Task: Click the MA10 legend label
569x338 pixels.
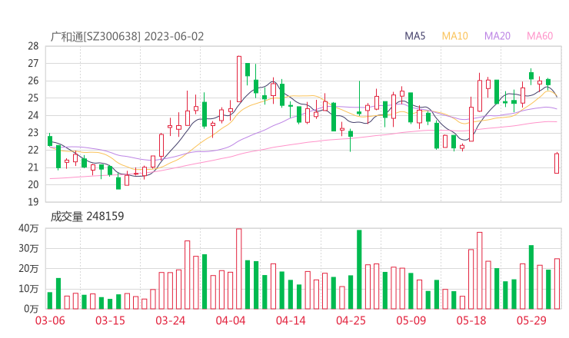Action: click(454, 36)
